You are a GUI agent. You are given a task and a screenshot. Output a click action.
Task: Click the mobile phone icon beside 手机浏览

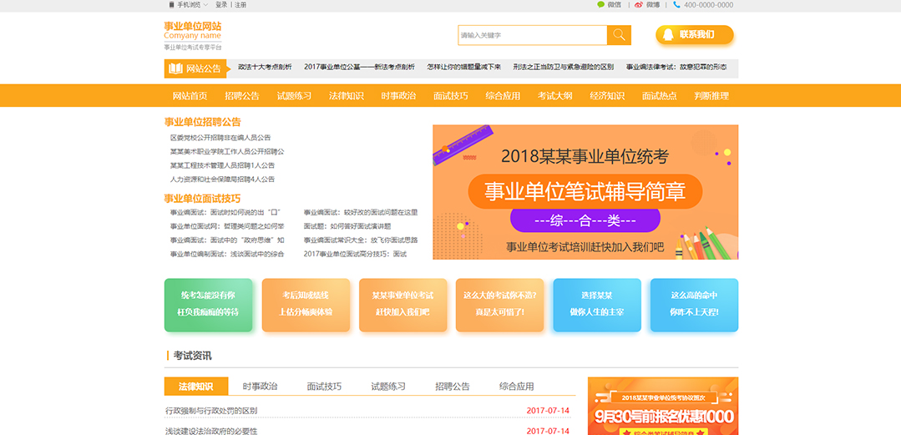(171, 5)
